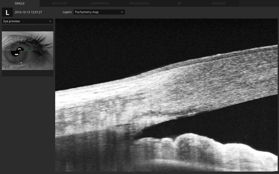Switch to the ADVANCE tab
This screenshot has width=279, height=174.
(219, 3)
